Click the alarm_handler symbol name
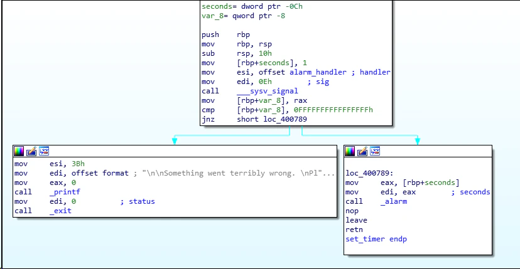 pos(318,72)
